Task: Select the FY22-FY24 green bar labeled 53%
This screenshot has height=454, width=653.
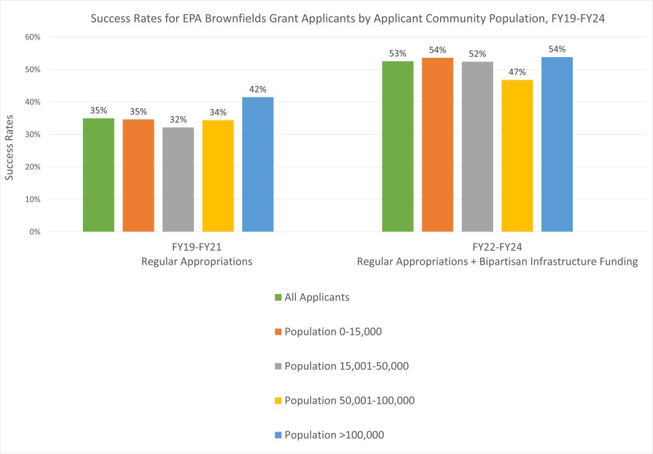Action: point(397,146)
